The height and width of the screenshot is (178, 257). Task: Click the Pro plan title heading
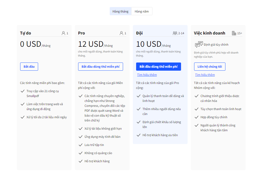tap(81, 33)
